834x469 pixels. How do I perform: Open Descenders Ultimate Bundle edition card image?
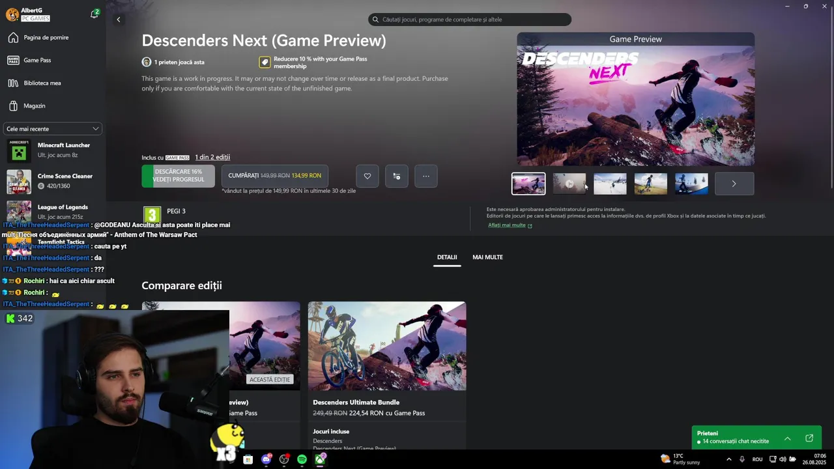pos(387,346)
